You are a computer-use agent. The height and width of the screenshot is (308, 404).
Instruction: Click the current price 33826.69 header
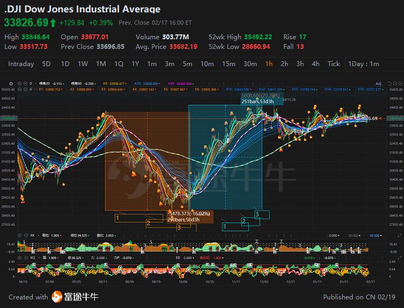pyautogui.click(x=26, y=23)
